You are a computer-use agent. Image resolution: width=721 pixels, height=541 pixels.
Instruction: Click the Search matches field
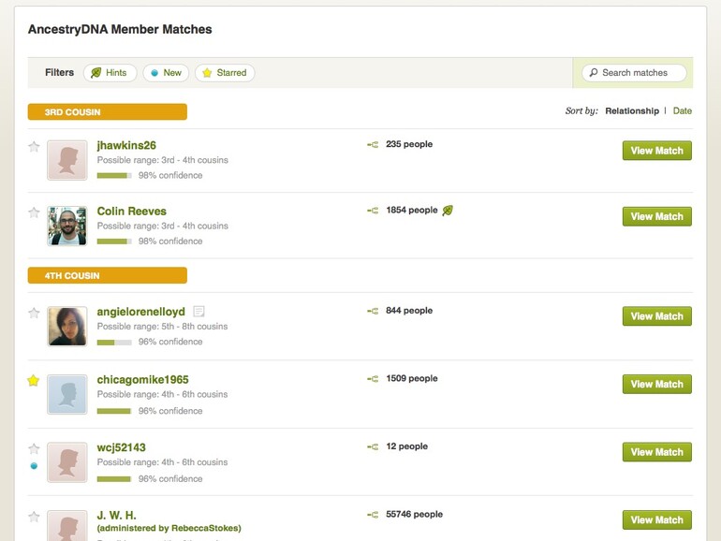pos(634,73)
